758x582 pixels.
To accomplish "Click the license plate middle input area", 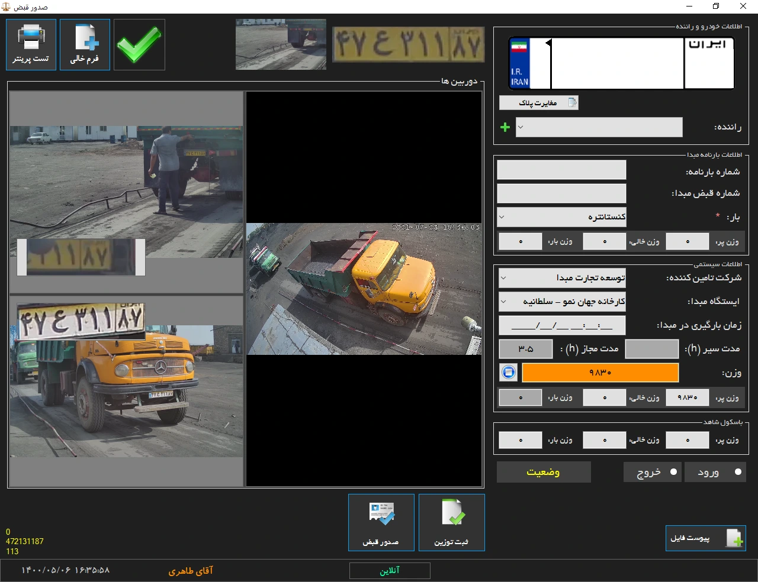I will tap(618, 64).
